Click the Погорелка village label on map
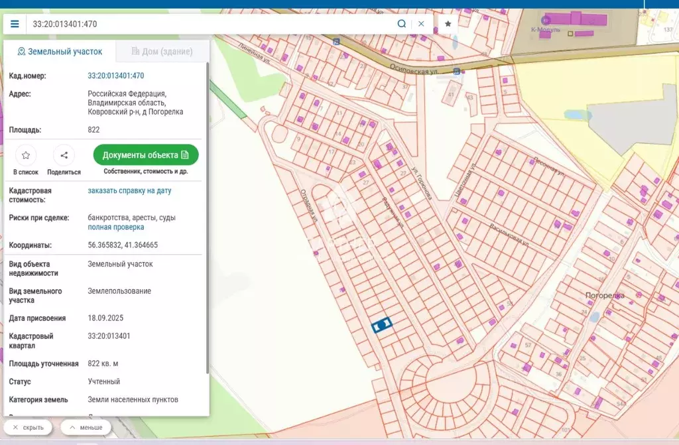The height and width of the screenshot is (445, 679). click(x=605, y=296)
